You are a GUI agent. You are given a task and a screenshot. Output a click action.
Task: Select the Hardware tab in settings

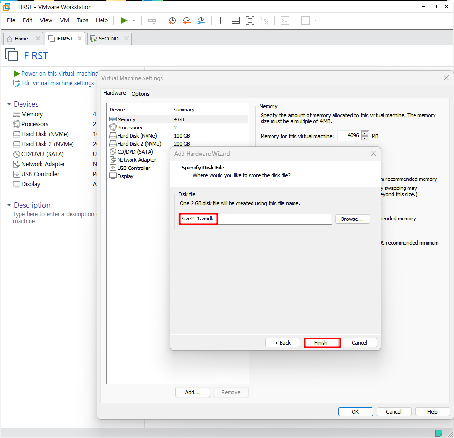(x=115, y=93)
